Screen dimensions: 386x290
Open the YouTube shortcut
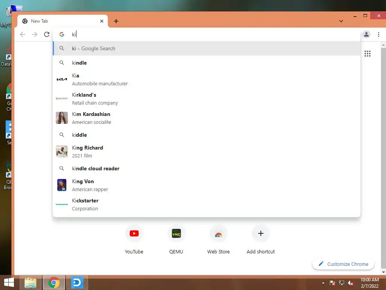tap(134, 238)
